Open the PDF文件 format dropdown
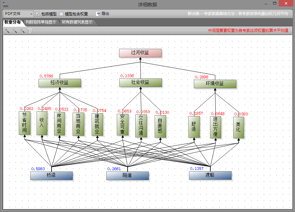Viewport: 295px width, 212px height. click(x=18, y=14)
